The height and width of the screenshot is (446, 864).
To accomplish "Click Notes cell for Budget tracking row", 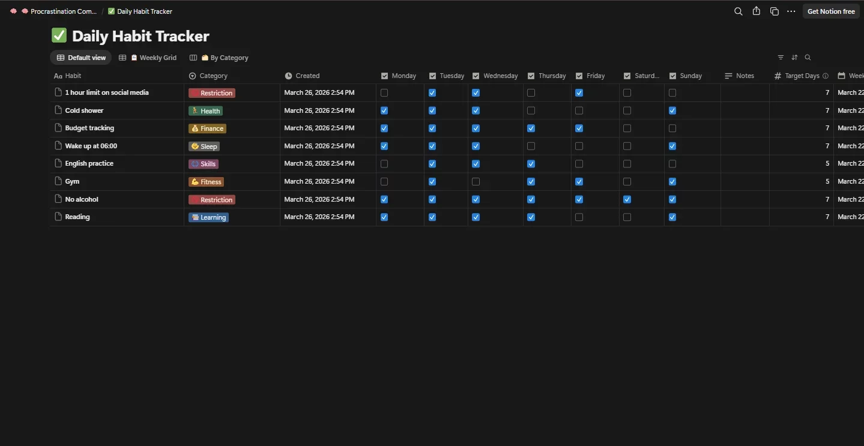I will (745, 128).
